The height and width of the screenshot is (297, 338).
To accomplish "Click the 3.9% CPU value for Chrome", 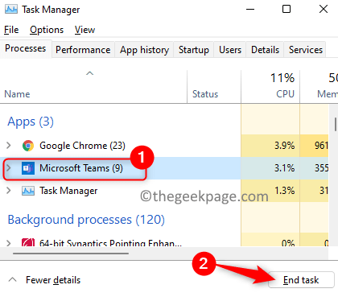I will coord(284,146).
